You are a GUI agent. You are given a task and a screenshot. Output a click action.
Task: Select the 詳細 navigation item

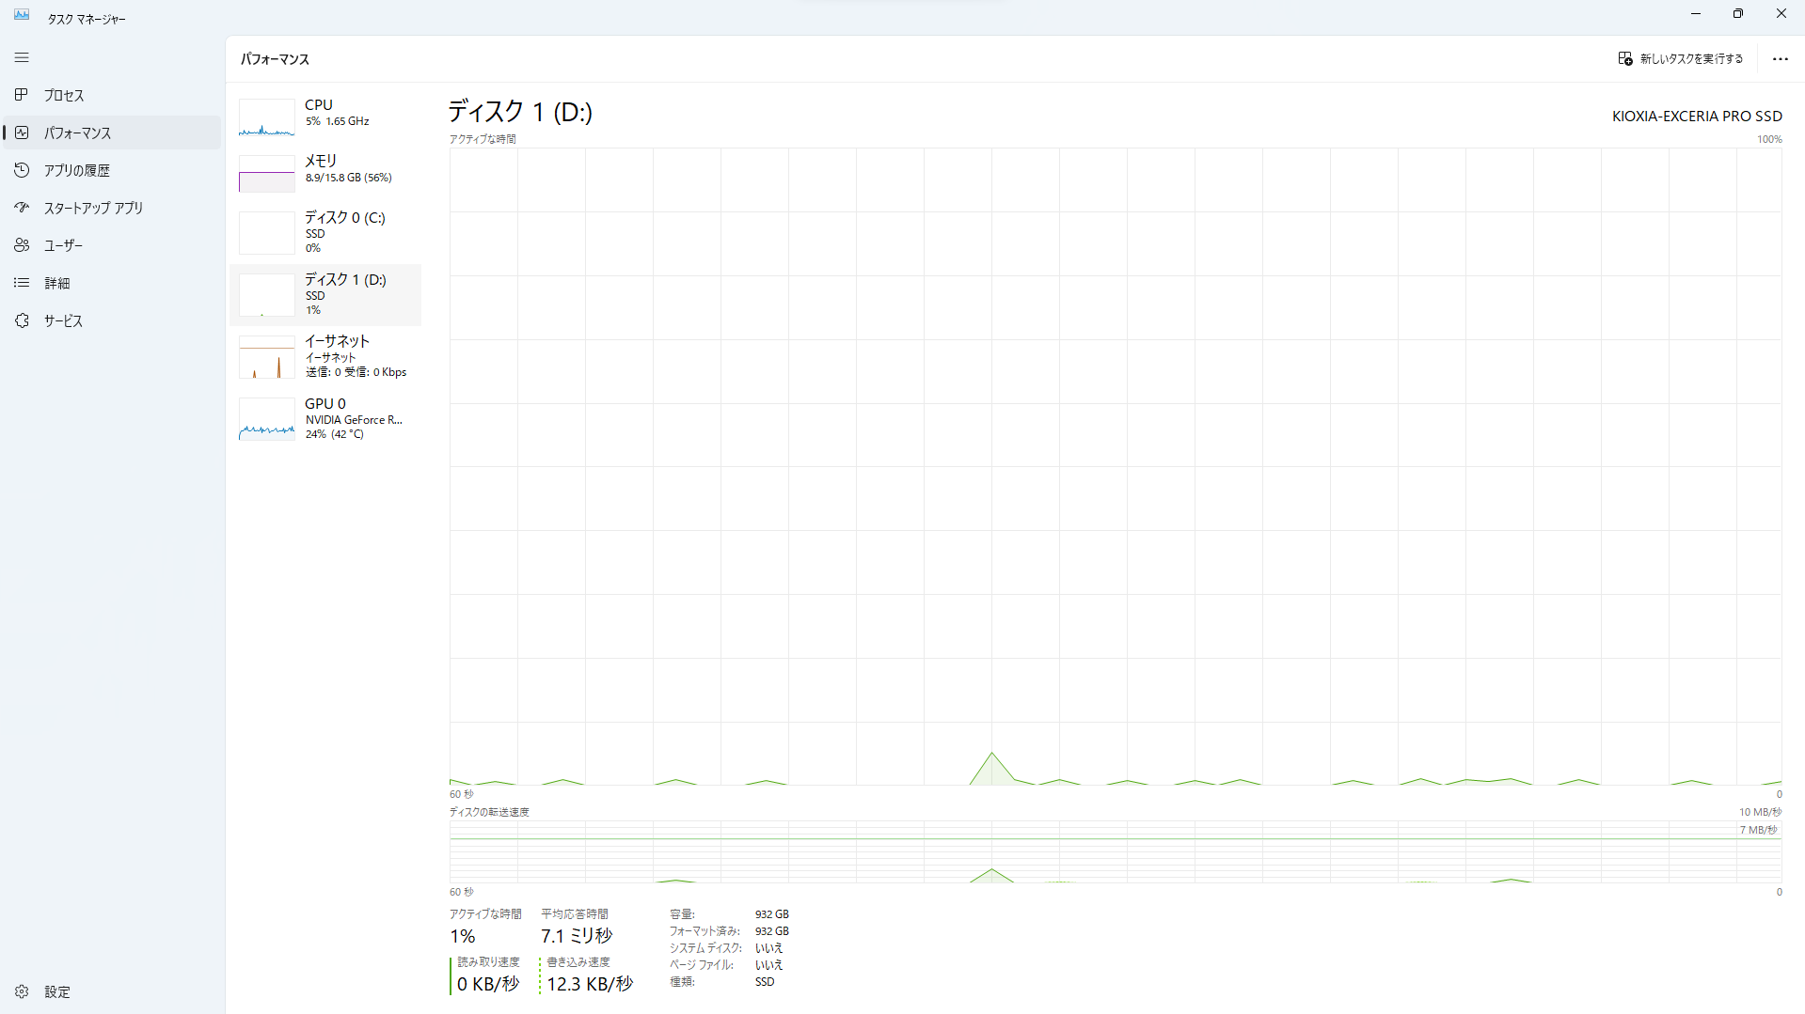click(112, 283)
